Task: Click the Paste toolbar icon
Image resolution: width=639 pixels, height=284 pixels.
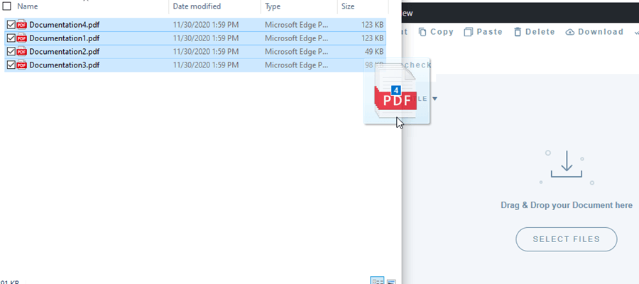Action: pyautogui.click(x=469, y=32)
